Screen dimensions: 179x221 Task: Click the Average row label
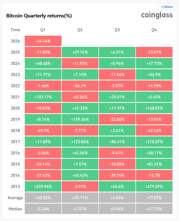(x=15, y=198)
